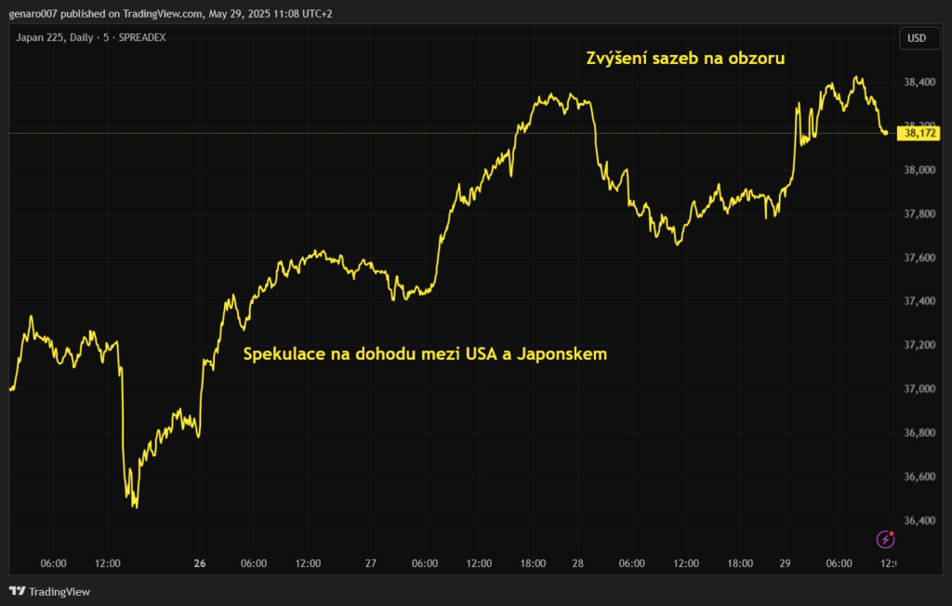Click the 38,400 price axis label
The width and height of the screenshot is (952, 606).
(919, 83)
